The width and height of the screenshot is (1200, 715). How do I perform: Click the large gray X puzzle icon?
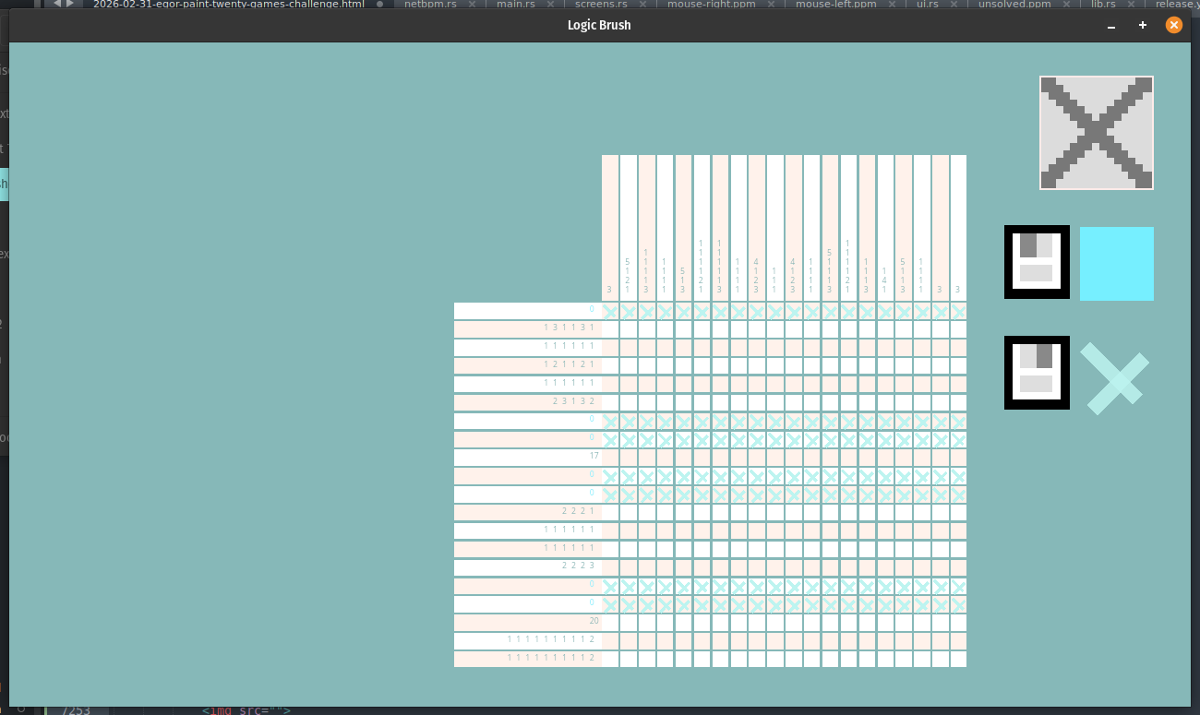(1096, 133)
